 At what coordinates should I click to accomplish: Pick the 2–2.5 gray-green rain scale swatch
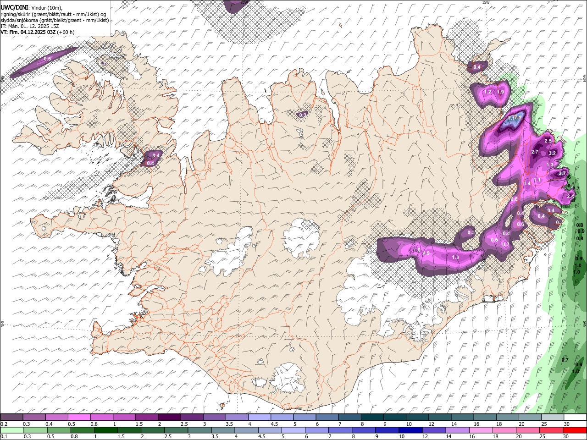[153, 430]
